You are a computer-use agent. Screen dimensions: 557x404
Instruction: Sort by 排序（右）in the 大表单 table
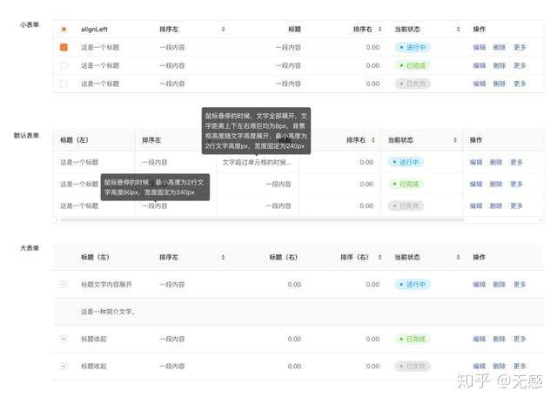(379, 257)
